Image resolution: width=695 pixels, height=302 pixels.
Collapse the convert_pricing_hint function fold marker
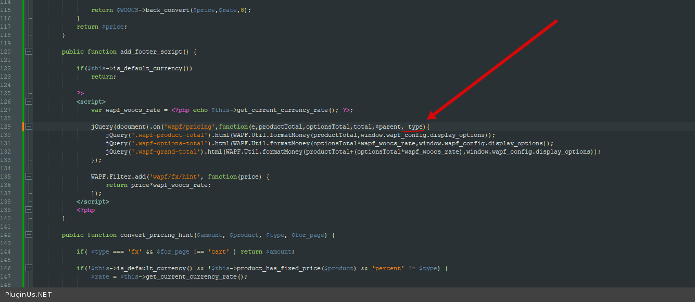tap(29, 235)
